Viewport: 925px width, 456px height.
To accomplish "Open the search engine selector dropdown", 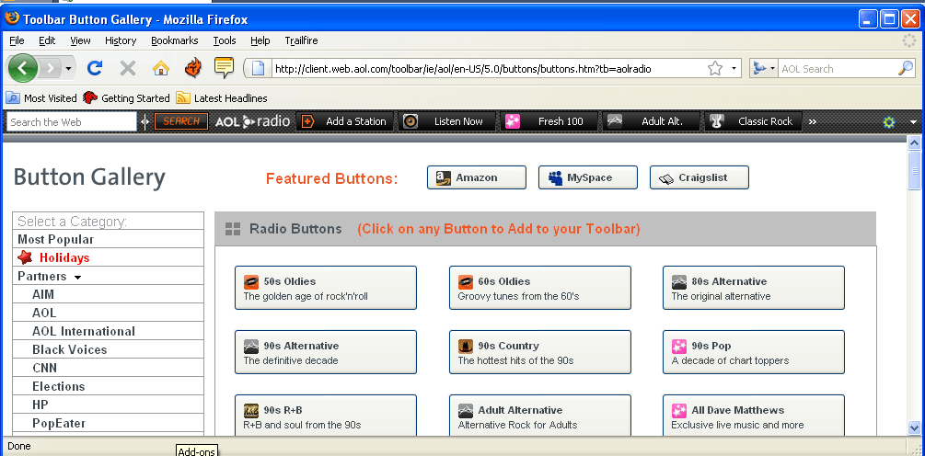I will (765, 68).
